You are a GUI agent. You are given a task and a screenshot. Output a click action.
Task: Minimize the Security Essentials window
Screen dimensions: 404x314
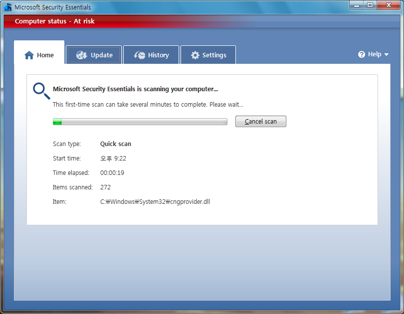[357, 5]
